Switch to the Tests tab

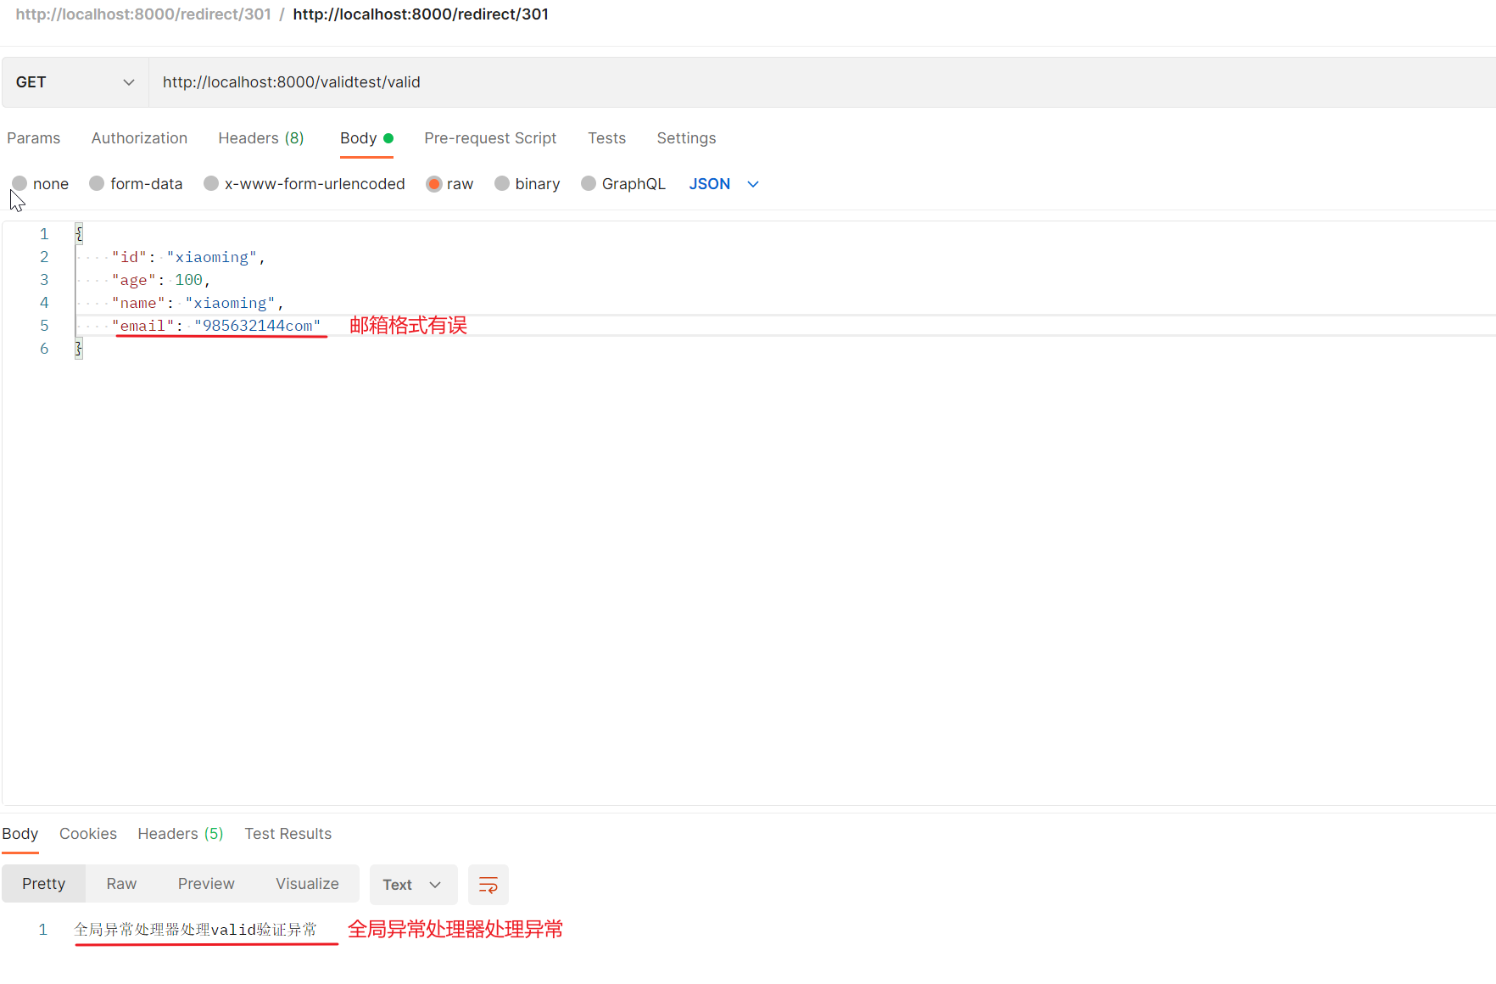606,138
